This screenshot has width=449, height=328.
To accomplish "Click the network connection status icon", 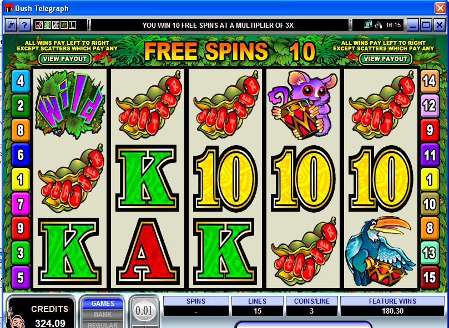I will coord(367,25).
